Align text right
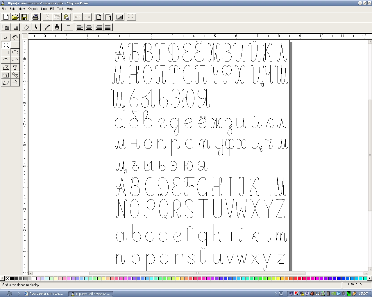The width and height of the screenshot is (372, 297). pos(99,27)
